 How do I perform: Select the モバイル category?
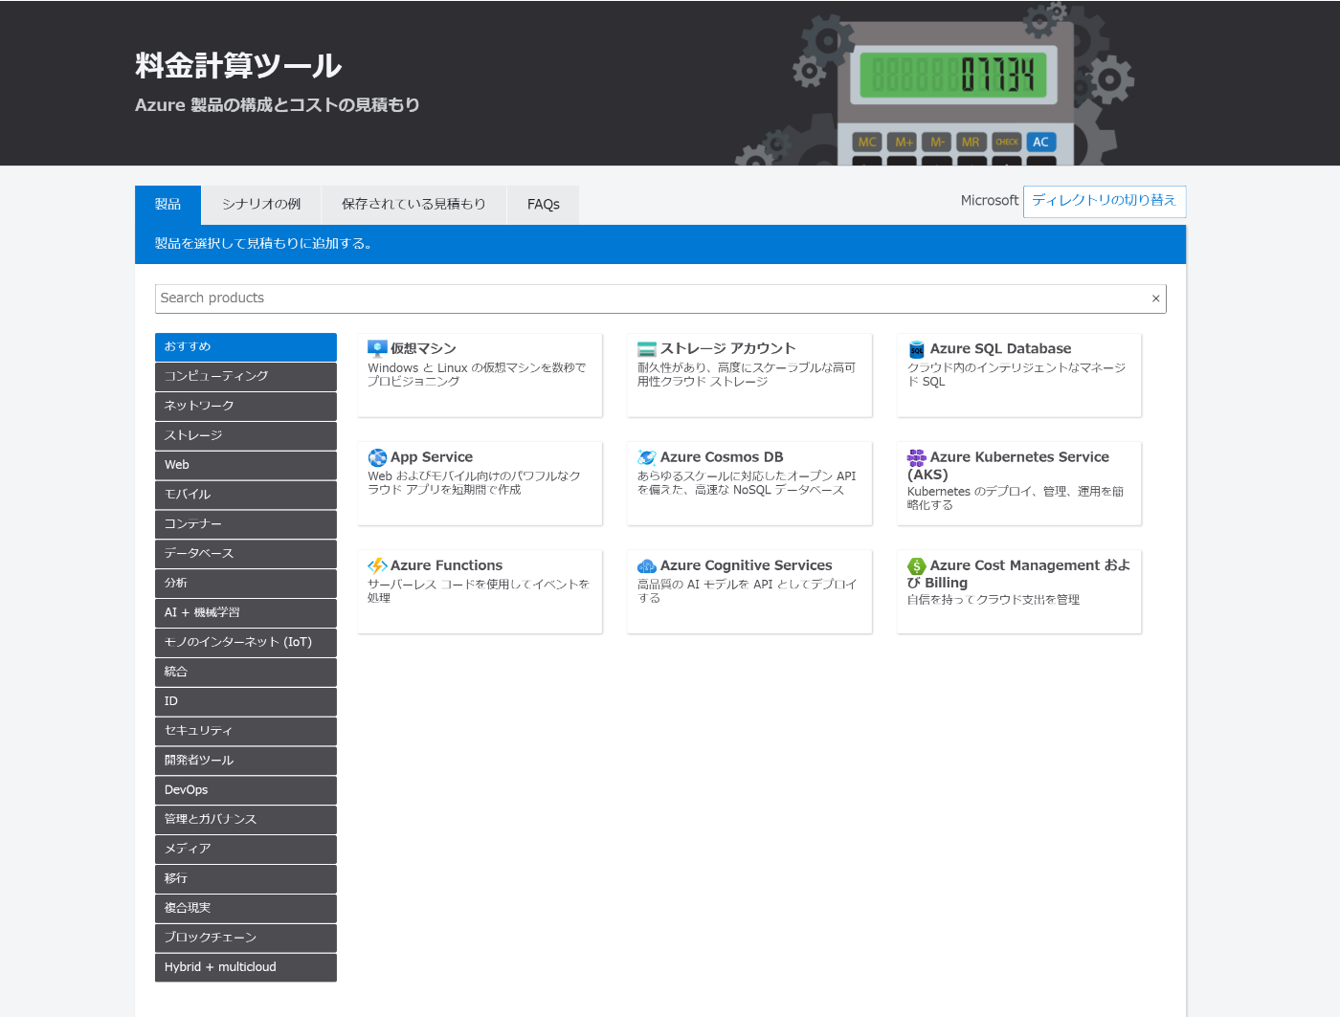pyautogui.click(x=246, y=495)
